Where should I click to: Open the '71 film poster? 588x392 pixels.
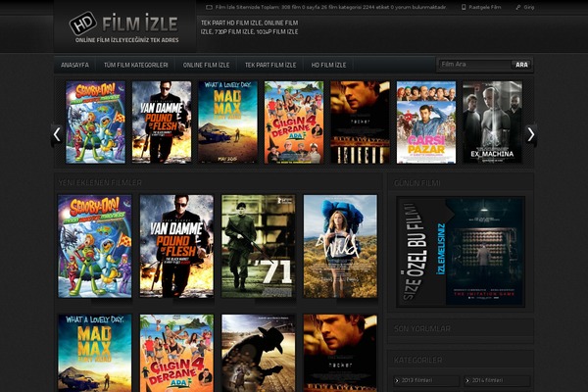259,246
